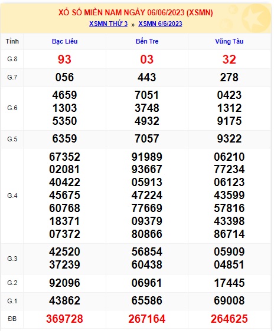Viewport: 274px width, 331px height.
Task: Click the G.1 number 69008
Action: [229, 301]
